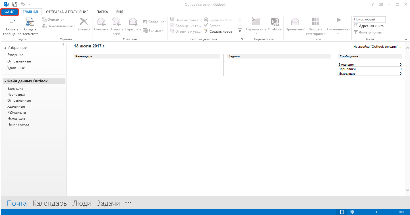Select Search Folders (Папки поиска) folder

[18, 124]
